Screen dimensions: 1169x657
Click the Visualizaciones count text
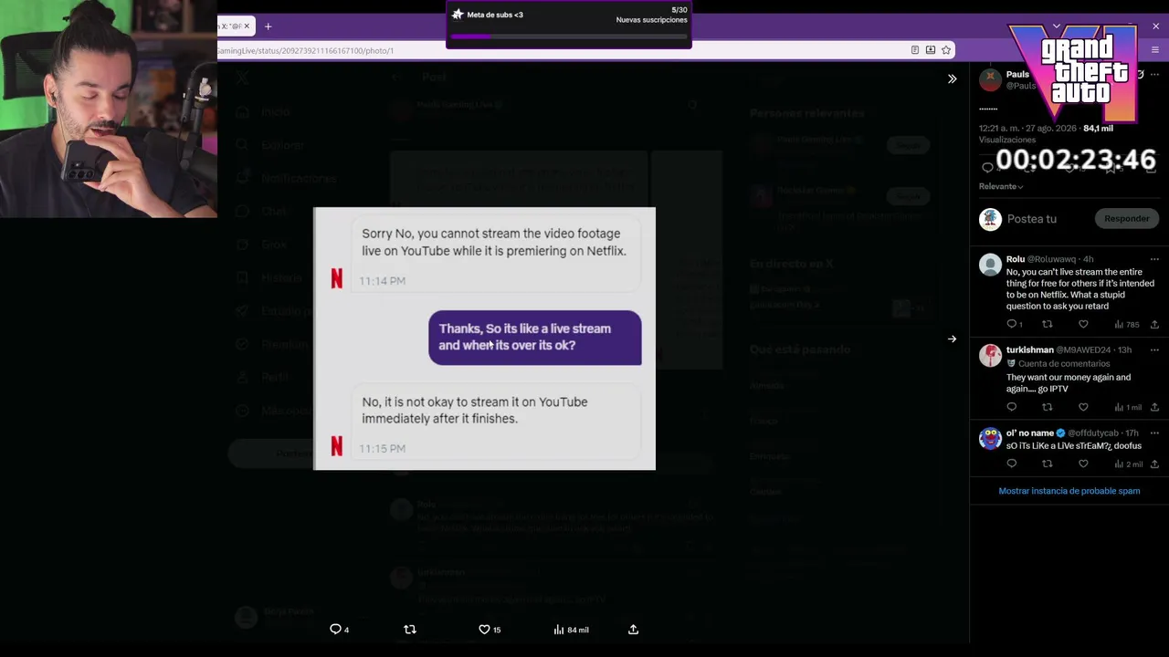tap(1007, 140)
